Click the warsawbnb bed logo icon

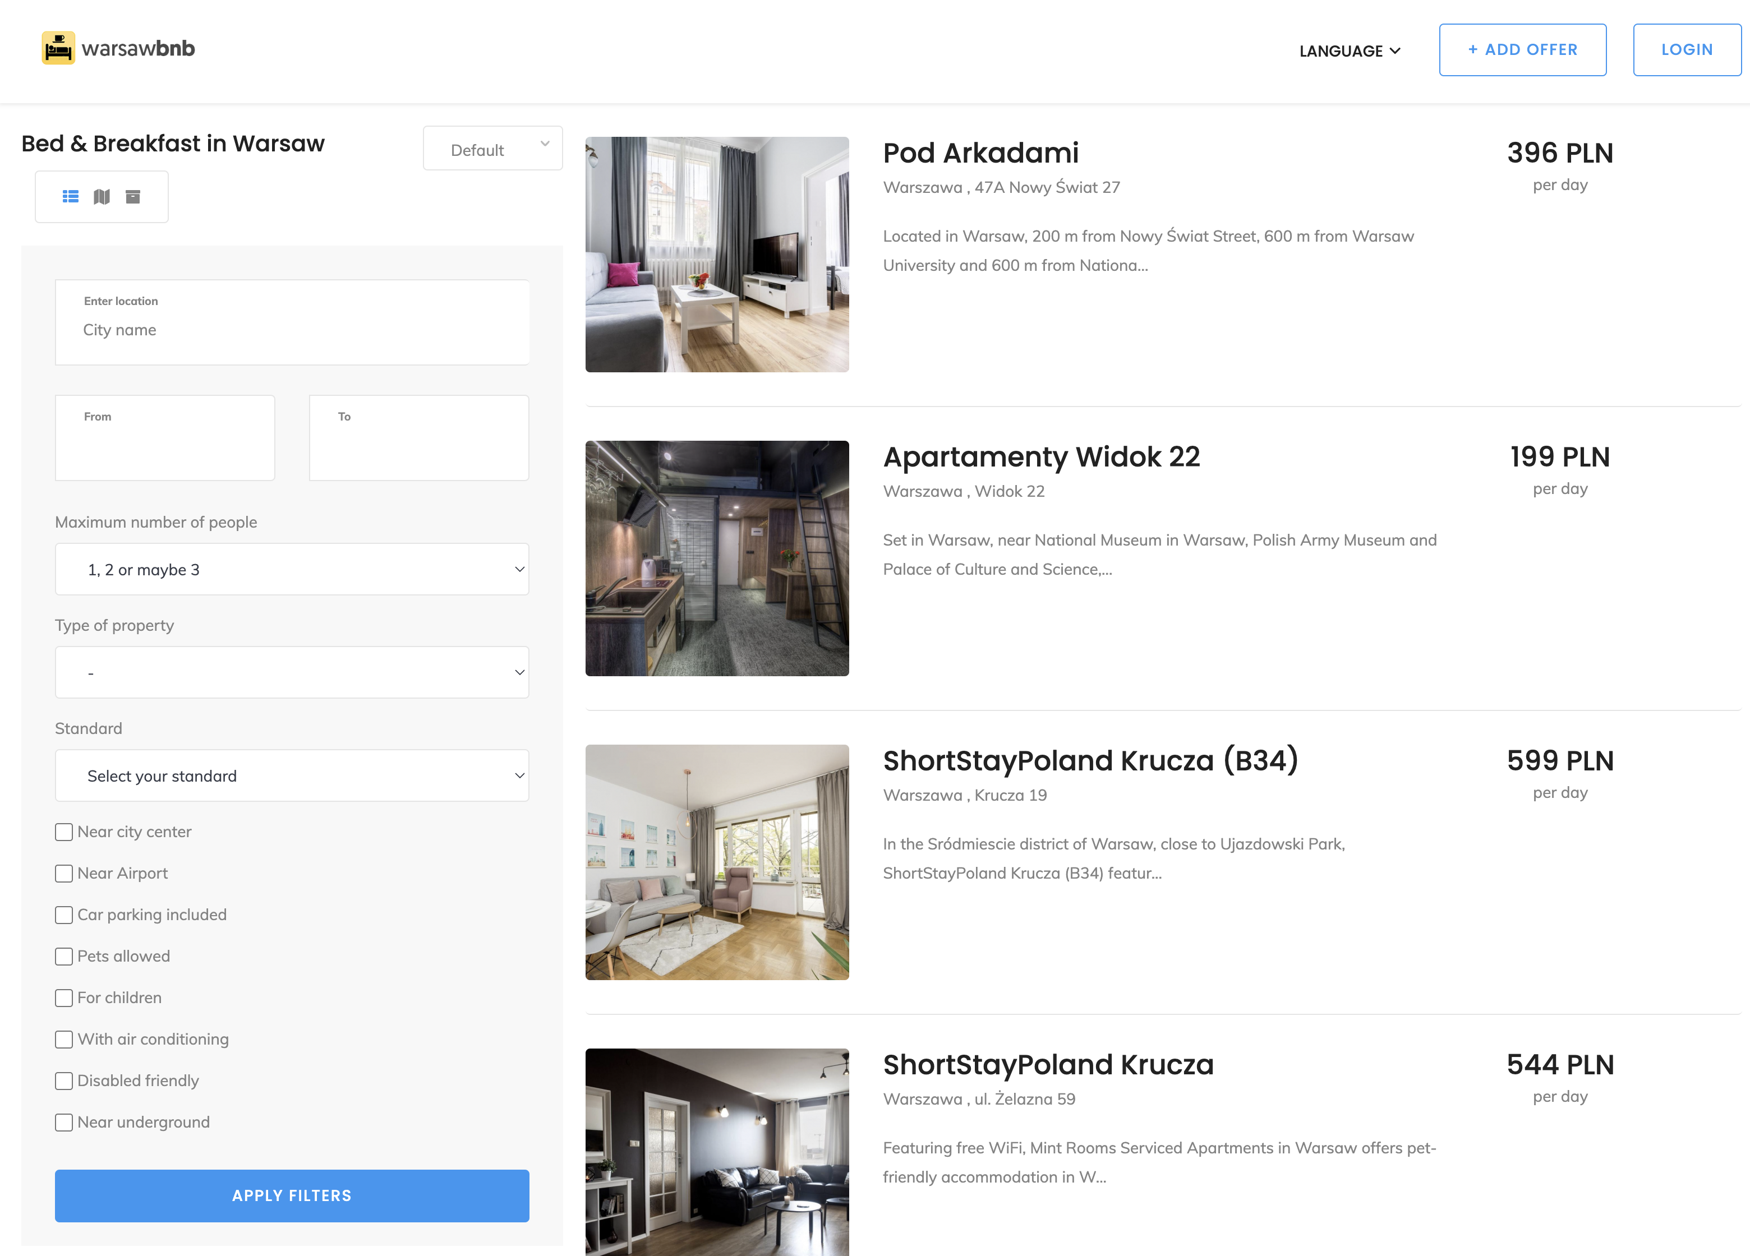pyautogui.click(x=58, y=48)
